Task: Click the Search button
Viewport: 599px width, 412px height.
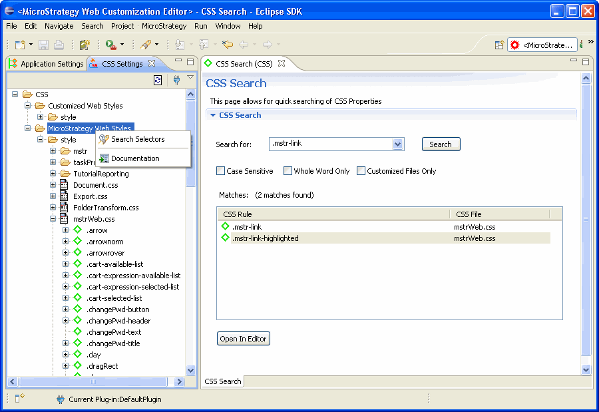Action: 441,144
